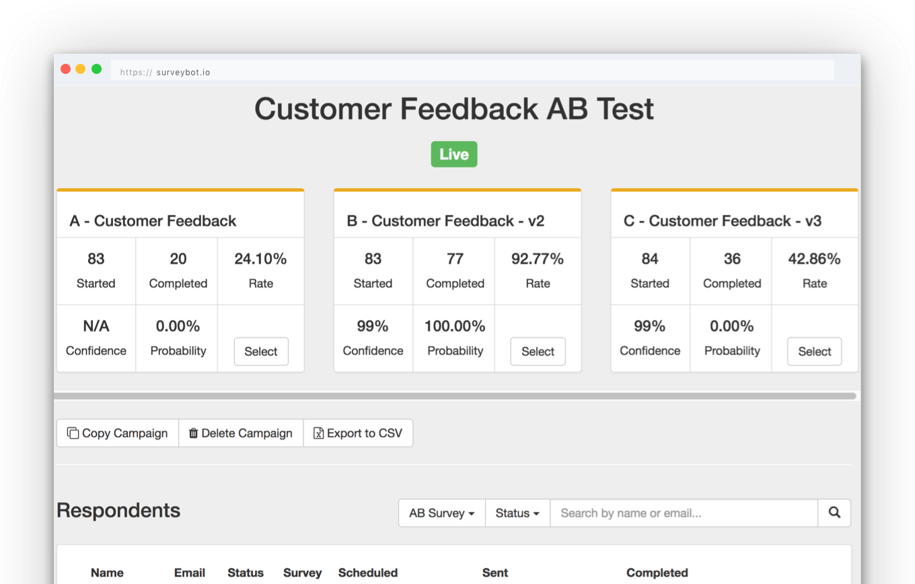Click the magnifying glass search icon
915x584 pixels.
click(834, 513)
